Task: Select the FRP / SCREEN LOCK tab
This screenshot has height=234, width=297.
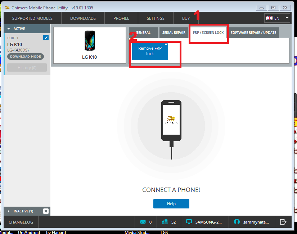Action: click(208, 33)
